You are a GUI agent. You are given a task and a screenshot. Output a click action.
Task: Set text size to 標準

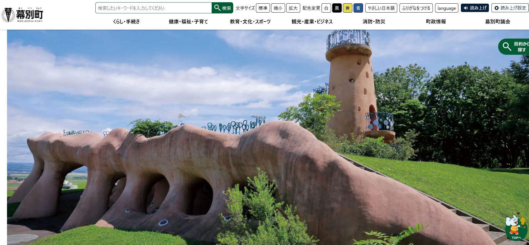tap(263, 8)
